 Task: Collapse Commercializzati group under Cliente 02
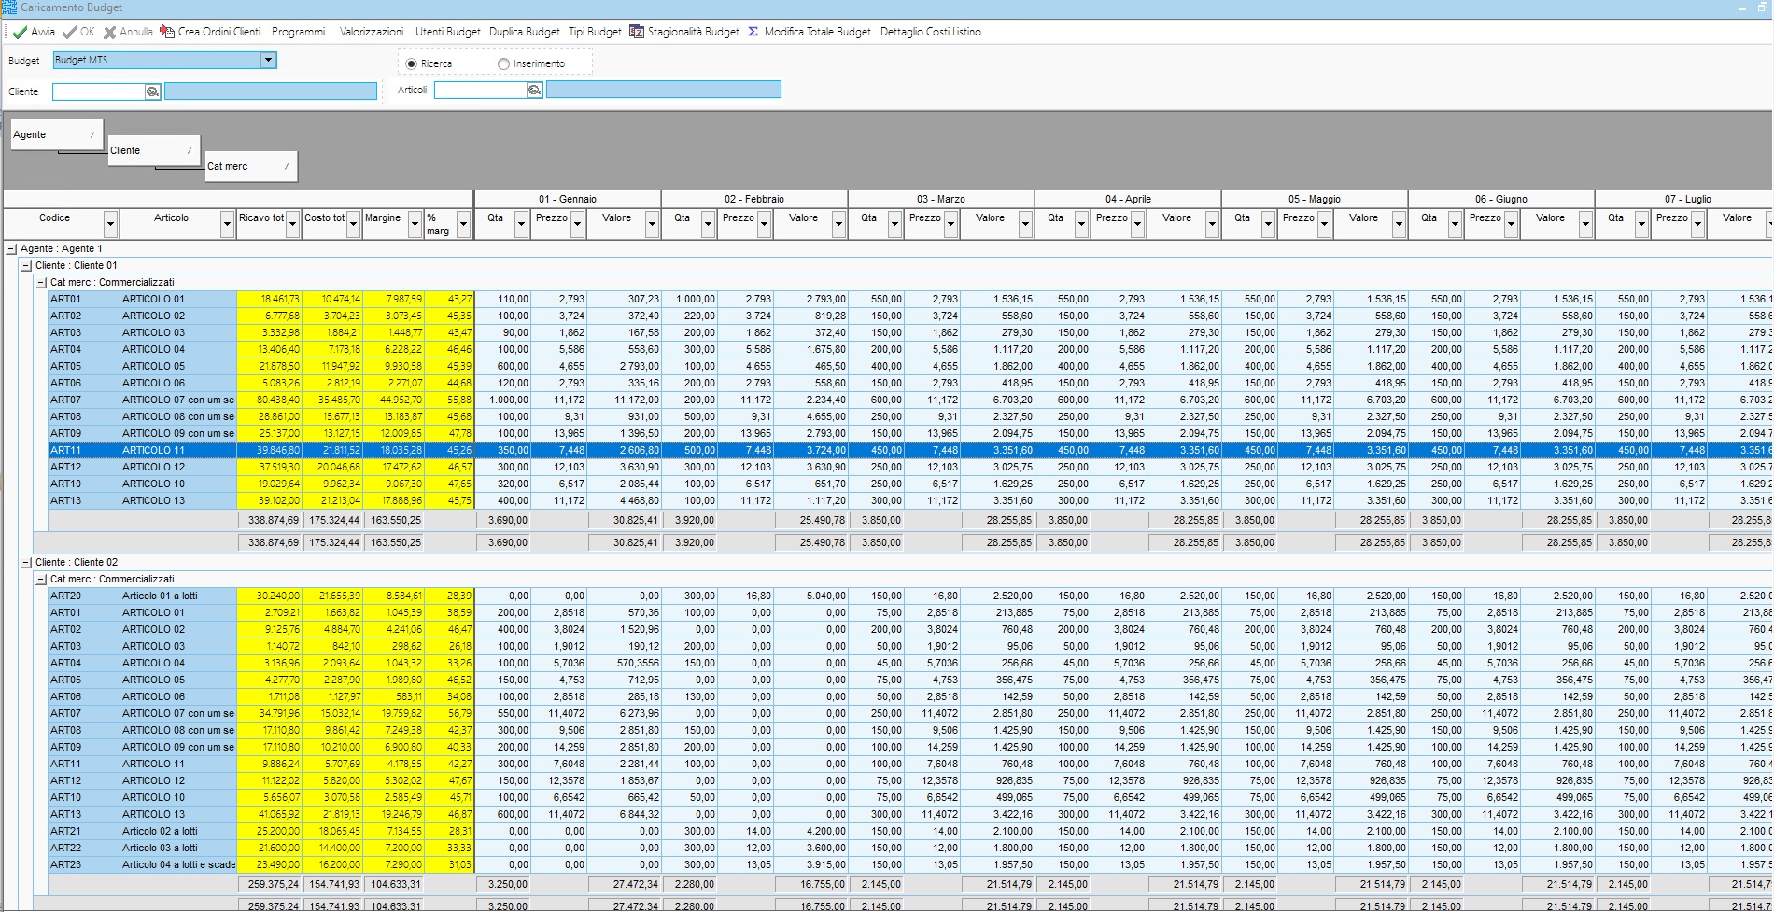(41, 580)
